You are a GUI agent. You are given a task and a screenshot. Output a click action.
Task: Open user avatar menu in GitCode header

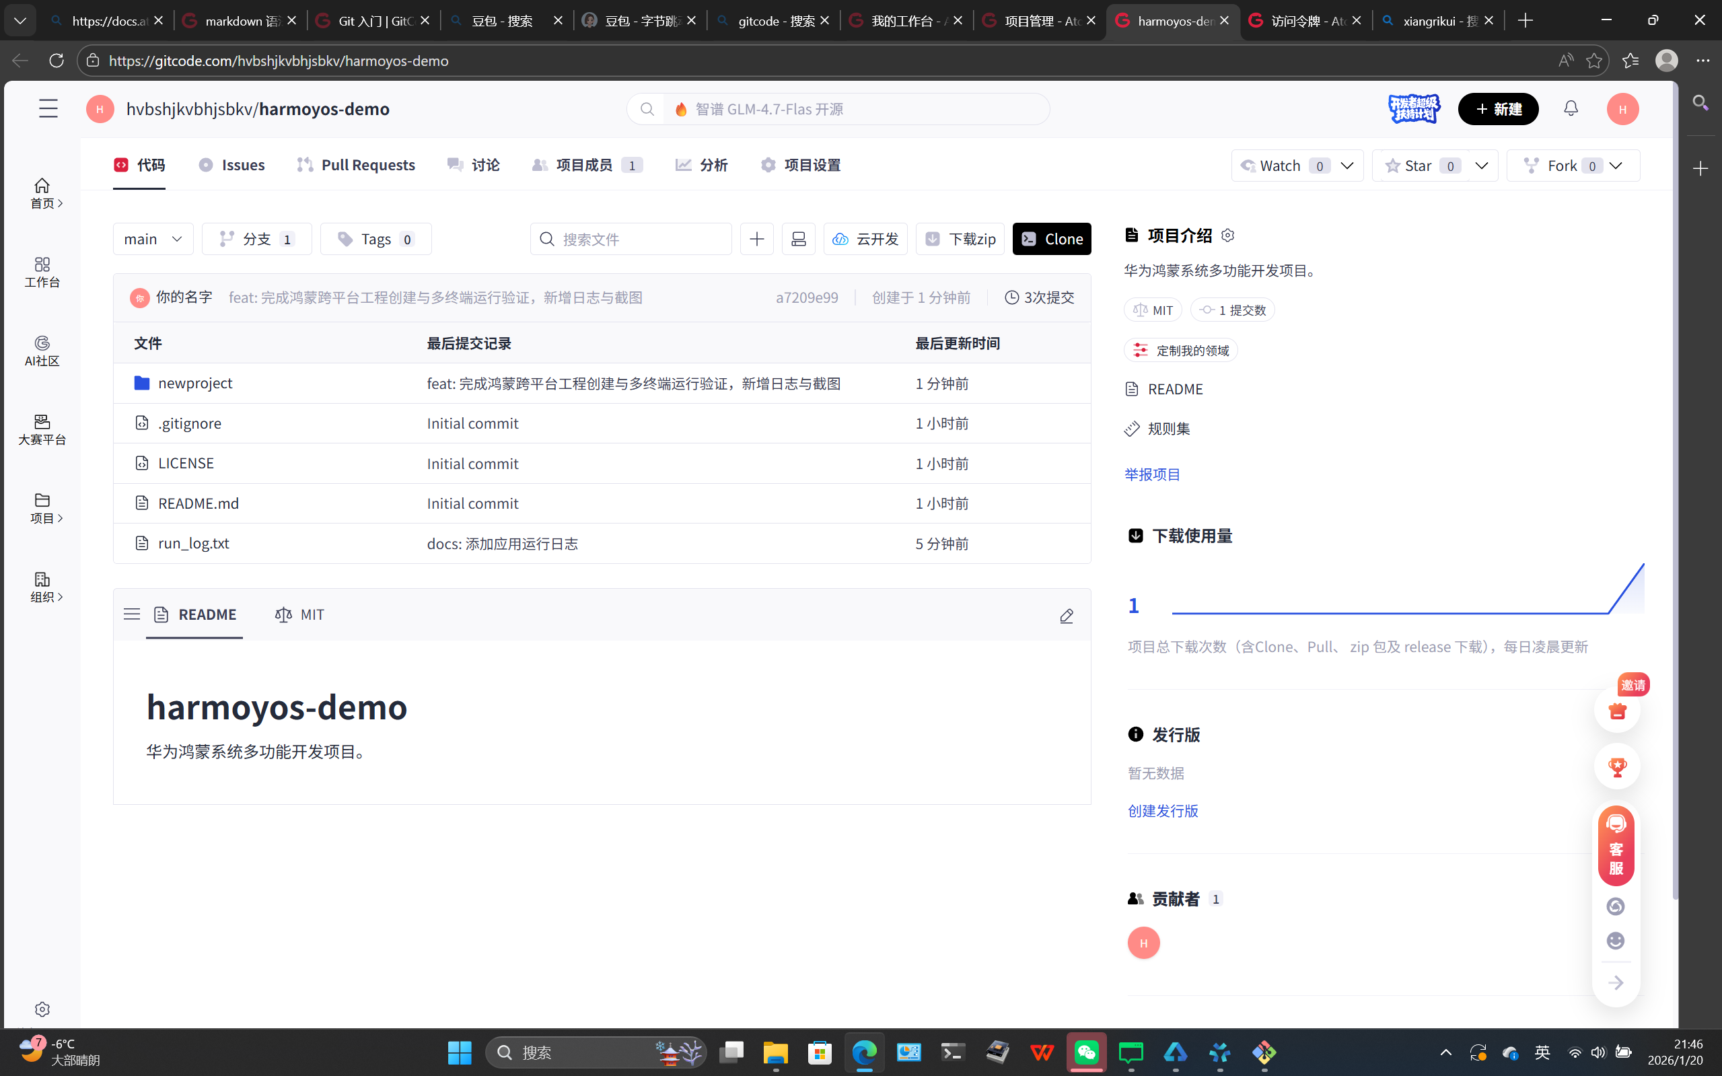tap(1622, 109)
